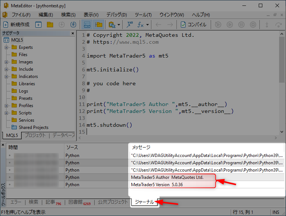This screenshot has width=286, height=216.
Task: Open デバッグ(D) menu
Action: pos(116,15)
